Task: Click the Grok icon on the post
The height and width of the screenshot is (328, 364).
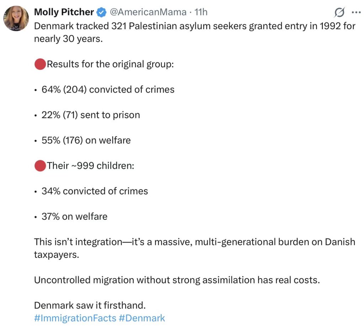Action: click(x=339, y=13)
